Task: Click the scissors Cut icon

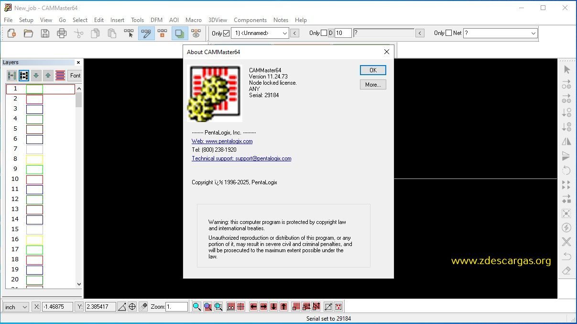Action: (79, 33)
